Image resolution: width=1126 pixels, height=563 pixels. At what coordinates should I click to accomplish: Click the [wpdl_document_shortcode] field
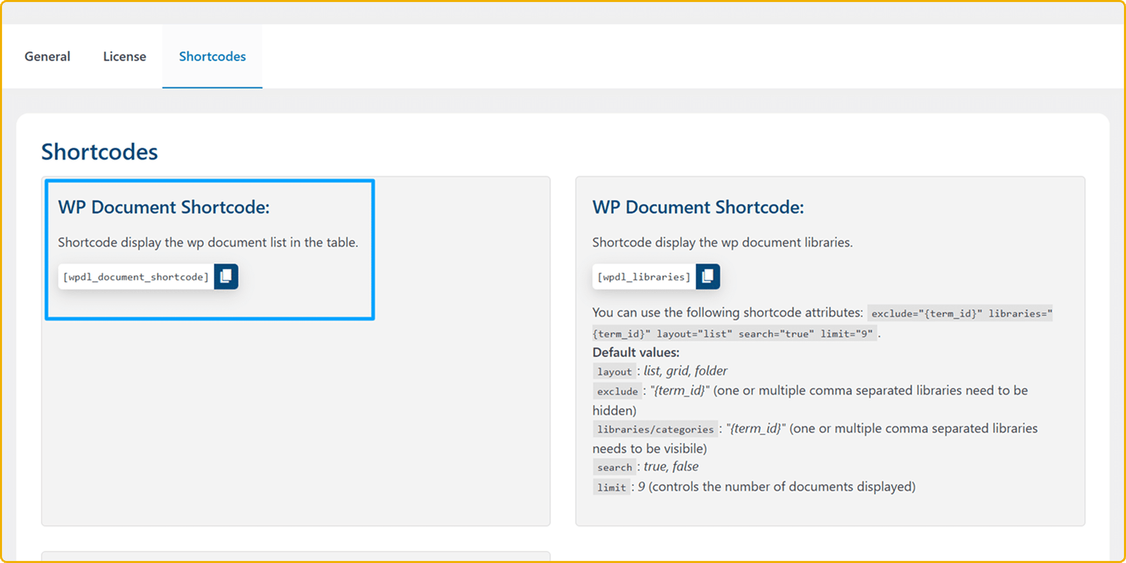click(x=136, y=277)
